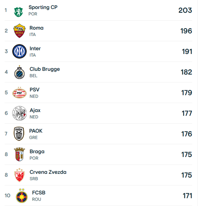Click the Crvena Zvezda crest
The image size is (198, 206).
[x=19, y=175]
